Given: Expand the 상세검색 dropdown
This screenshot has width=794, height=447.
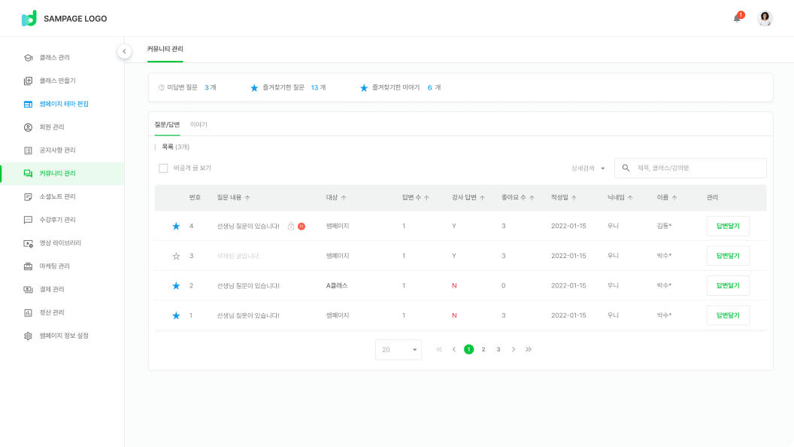Looking at the screenshot, I should [588, 169].
